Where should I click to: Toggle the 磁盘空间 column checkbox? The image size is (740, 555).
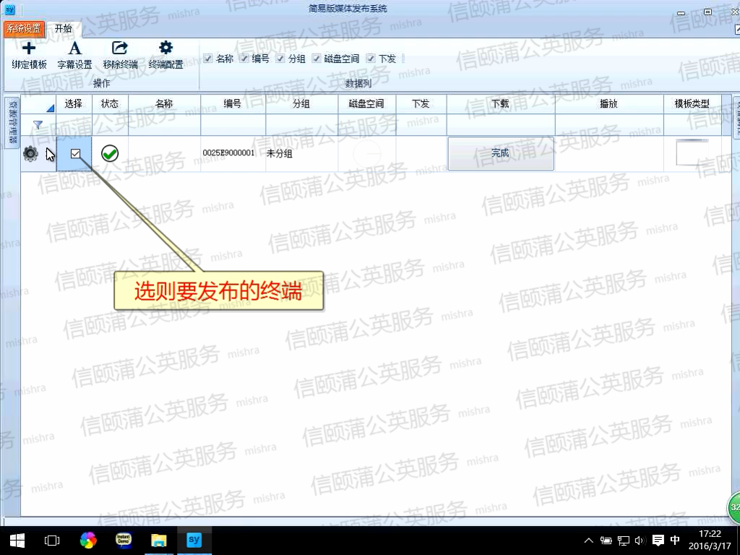317,59
